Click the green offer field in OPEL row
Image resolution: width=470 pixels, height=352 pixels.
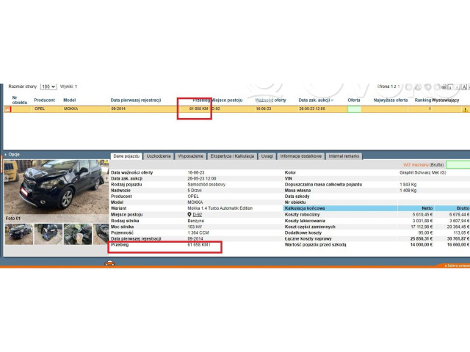354,109
